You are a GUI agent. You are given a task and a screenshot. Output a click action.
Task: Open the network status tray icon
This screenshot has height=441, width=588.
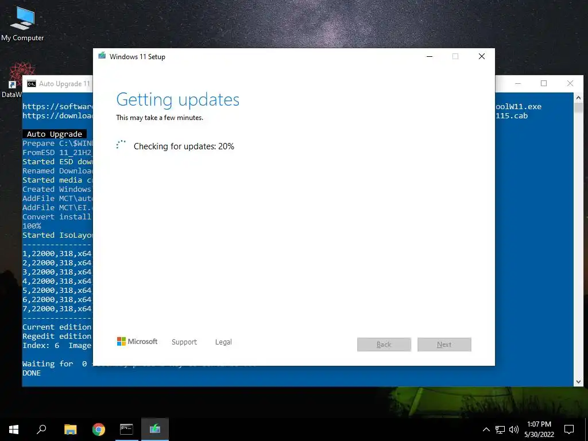(x=500, y=430)
